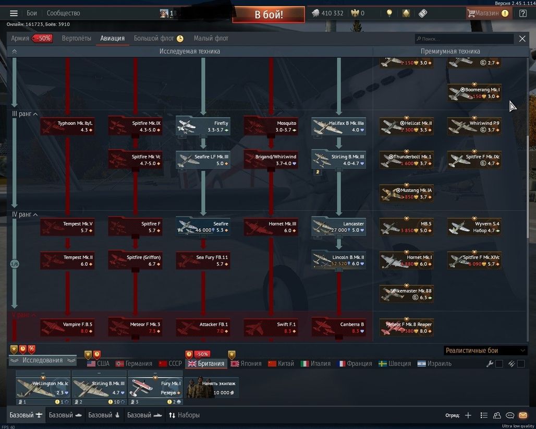Screen dimensions: 536x429
Task: Click the clock badge above Британия
Action: pyautogui.click(x=189, y=354)
